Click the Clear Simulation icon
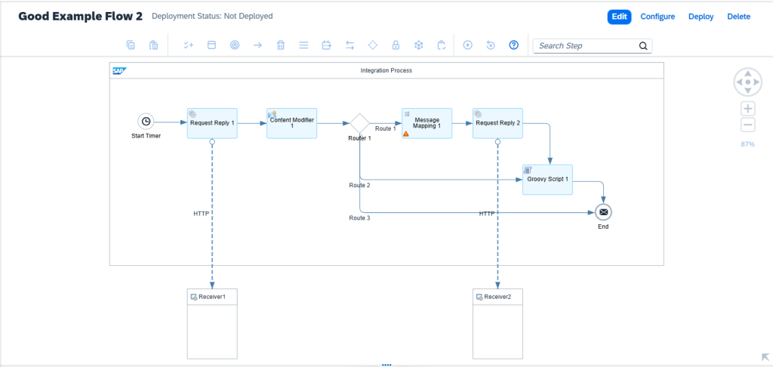 pos(491,45)
